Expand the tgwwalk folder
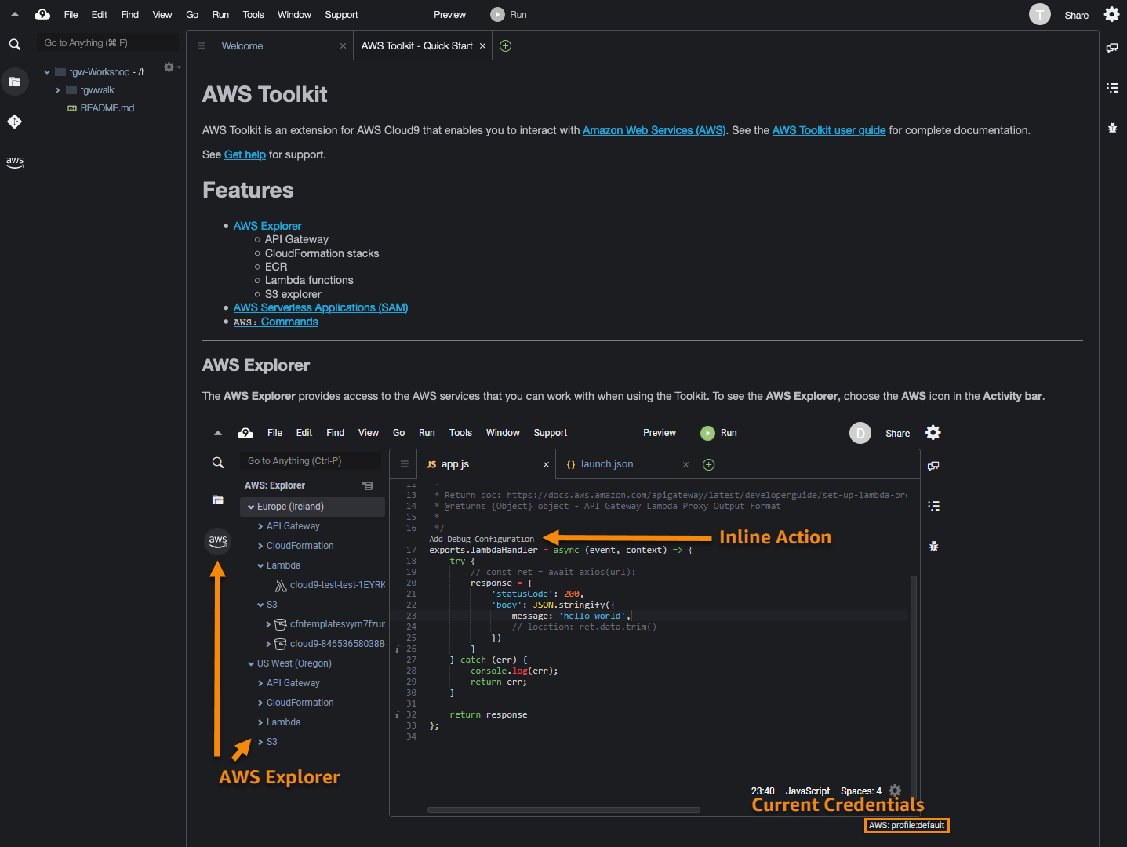 [58, 90]
